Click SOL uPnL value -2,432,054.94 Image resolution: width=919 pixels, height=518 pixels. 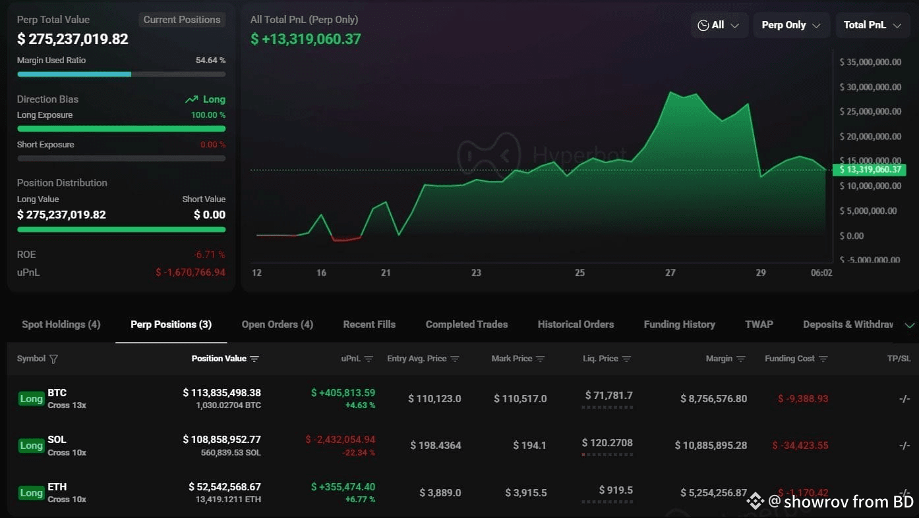pyautogui.click(x=340, y=440)
